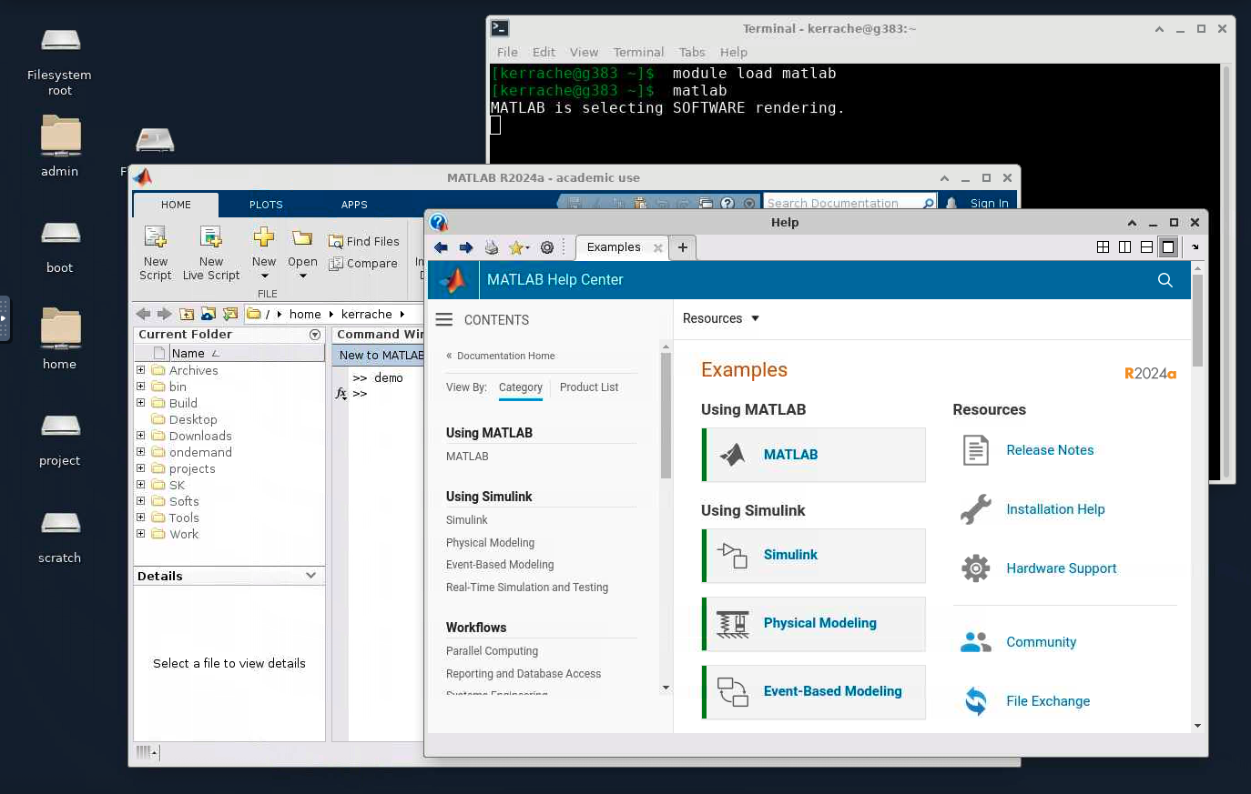Screen dimensions: 1251x794
Task: Open the MATLAB examples card
Action: (x=814, y=455)
